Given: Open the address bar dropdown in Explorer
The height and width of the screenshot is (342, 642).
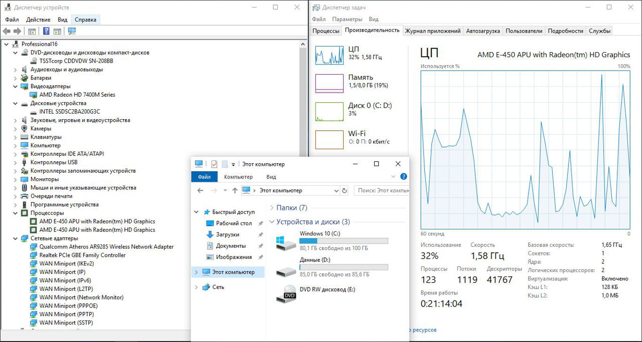Looking at the screenshot, I should (336, 190).
